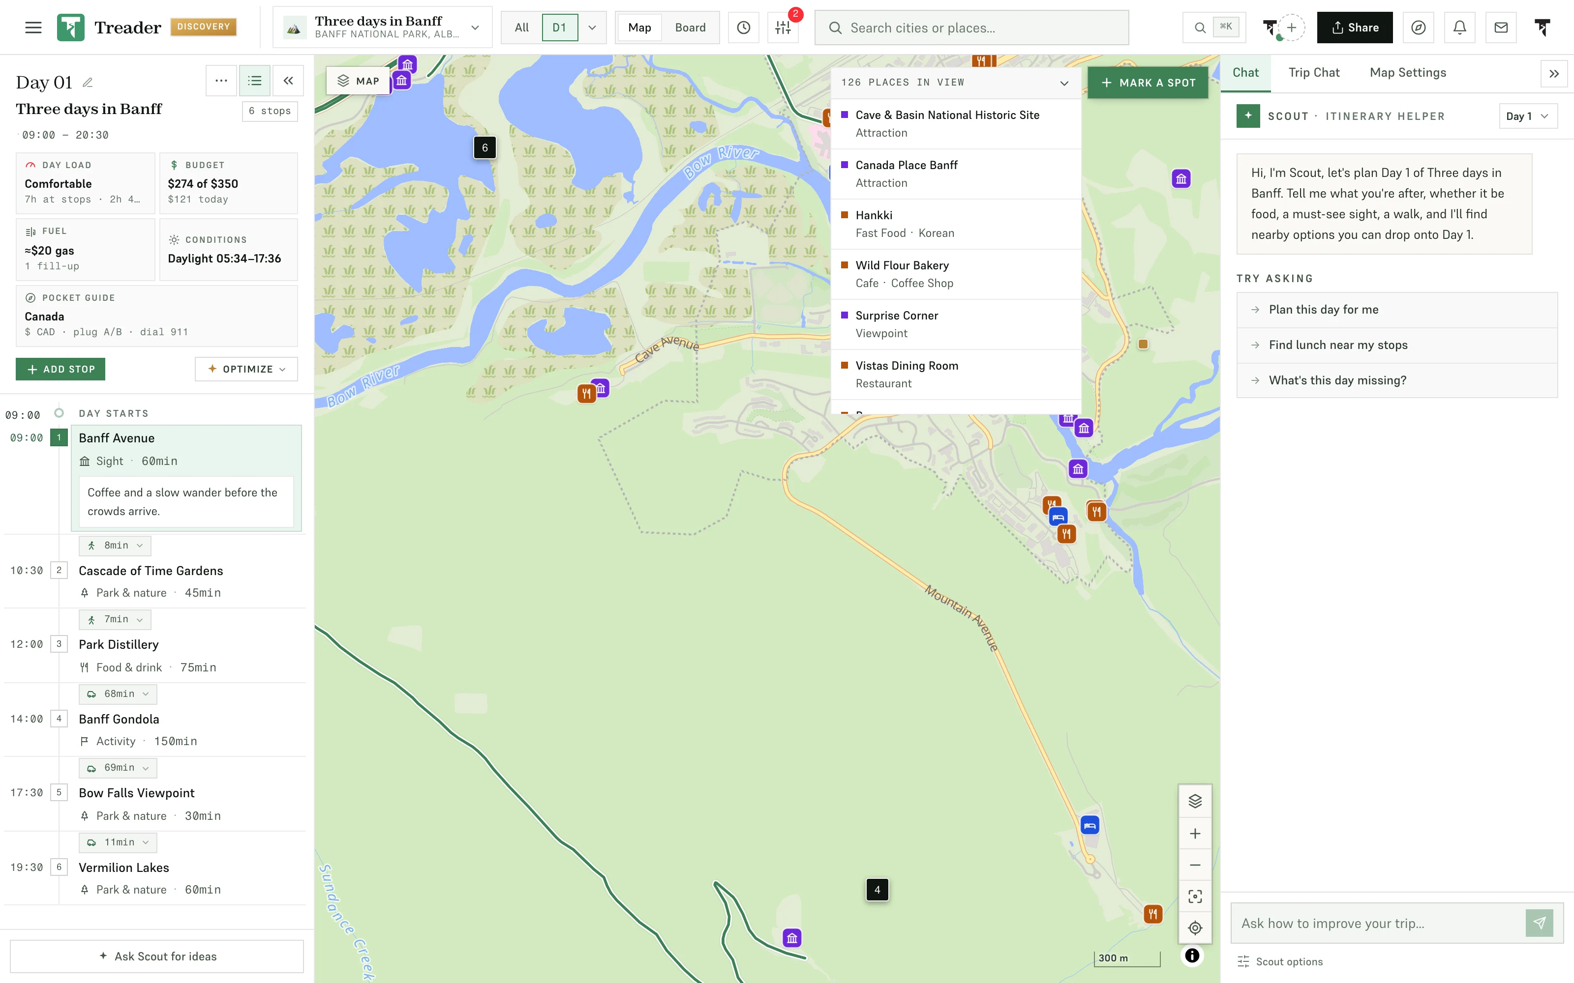The height and width of the screenshot is (983, 1574).
Task: Switch to Map view
Action: (x=639, y=28)
